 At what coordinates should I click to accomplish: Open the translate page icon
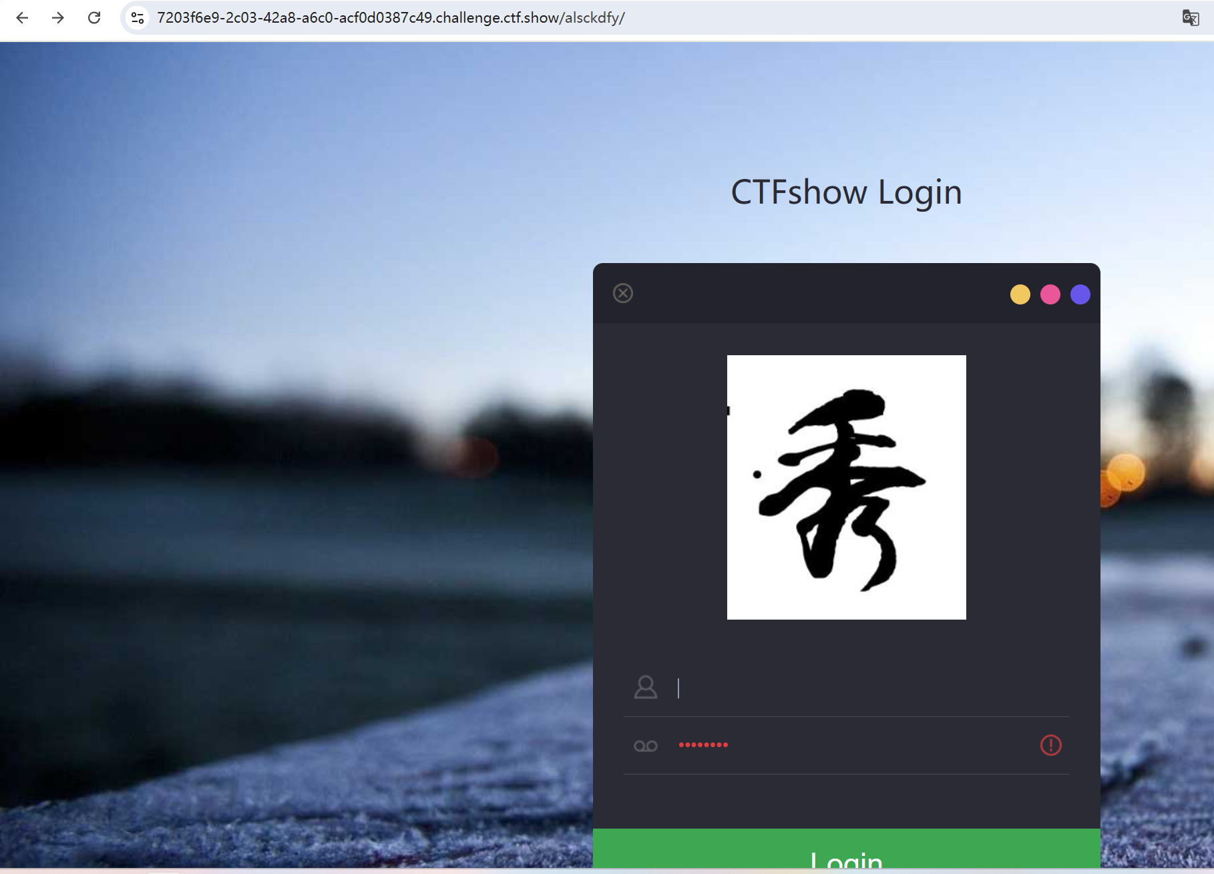(1190, 18)
